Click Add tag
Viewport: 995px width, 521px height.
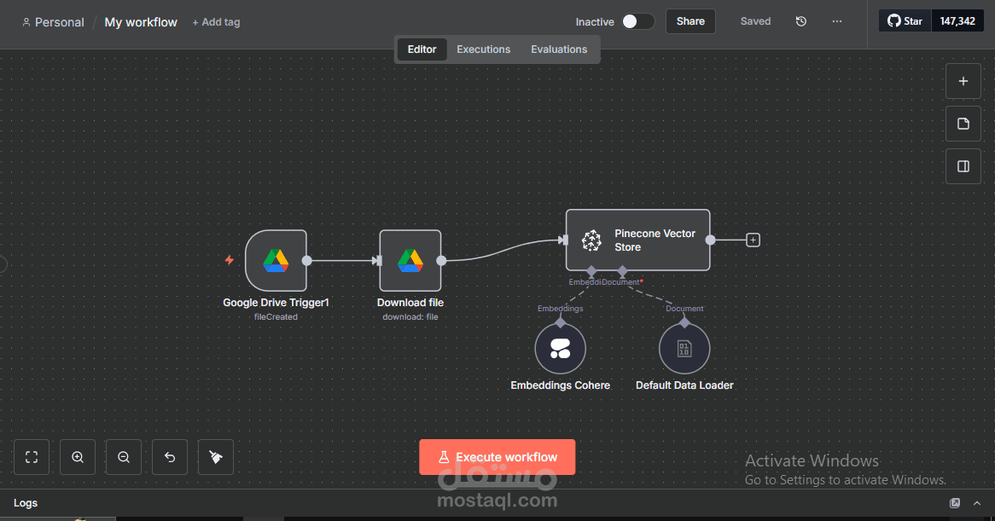tap(217, 22)
